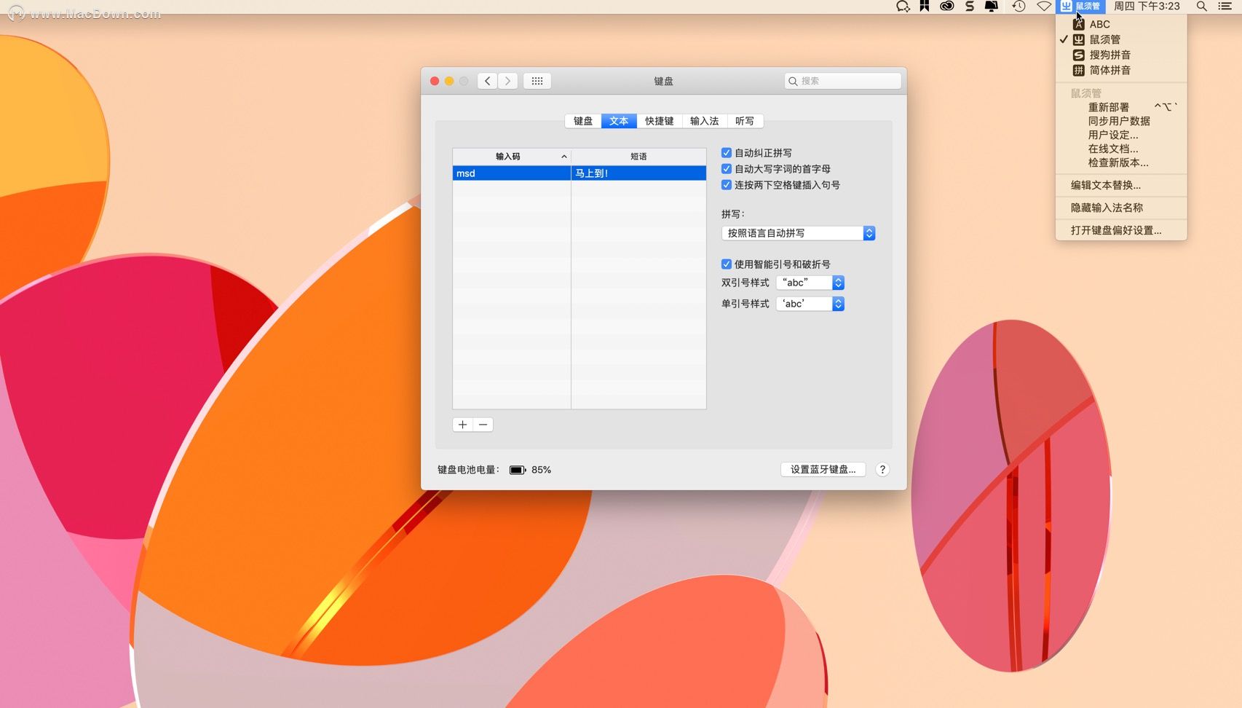Click the Wi-Fi icon in menu bar

pos(1043,7)
